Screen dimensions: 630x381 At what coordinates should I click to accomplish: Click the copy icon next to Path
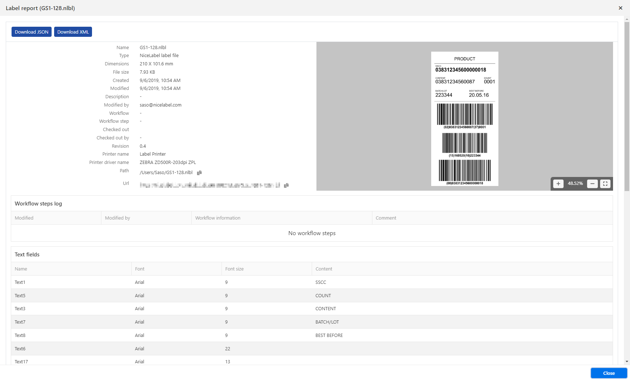[199, 173]
